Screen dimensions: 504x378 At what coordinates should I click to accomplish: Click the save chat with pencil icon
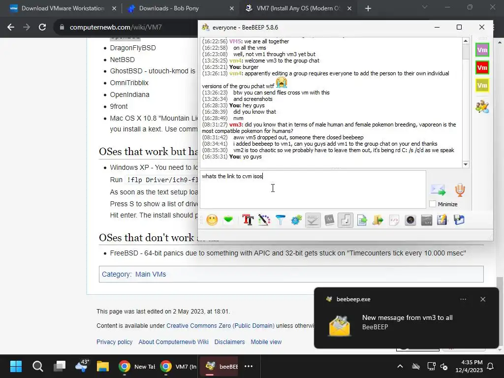coord(442,220)
